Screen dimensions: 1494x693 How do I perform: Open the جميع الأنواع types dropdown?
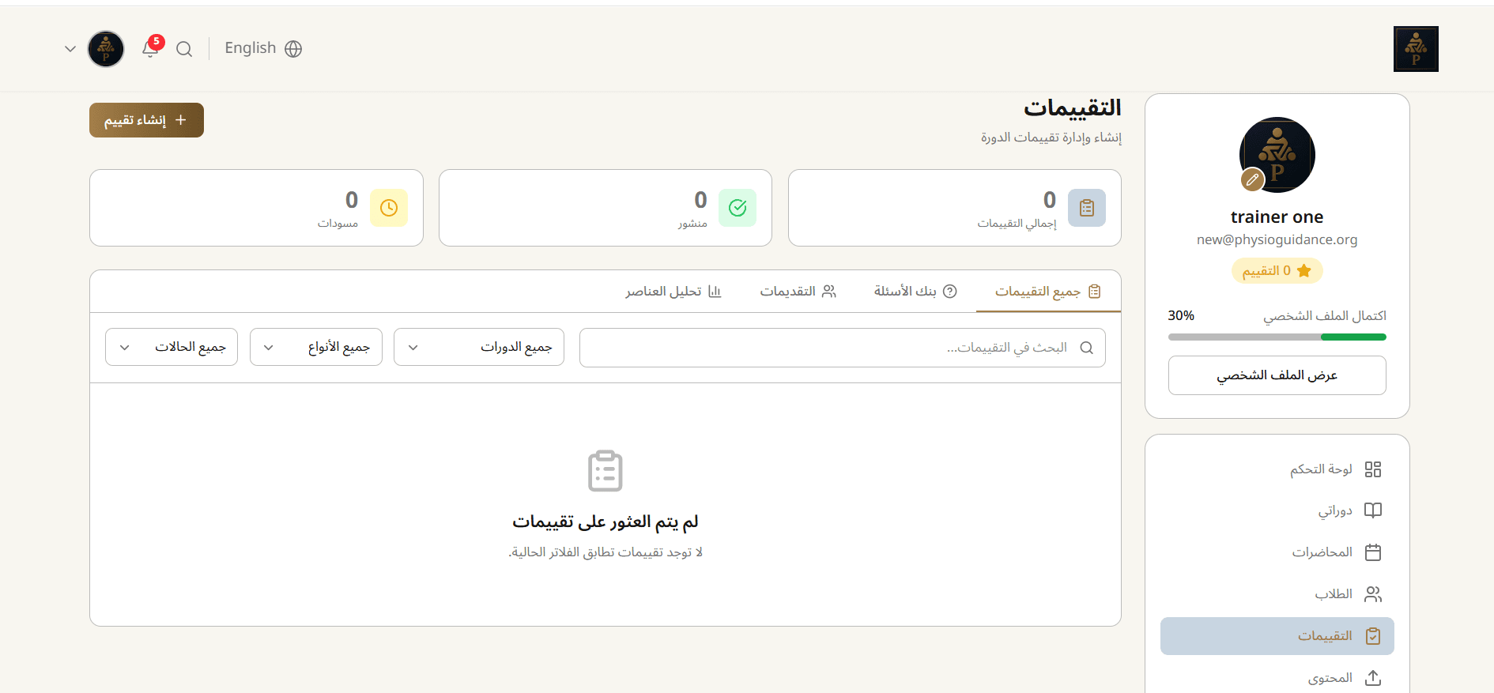tap(316, 347)
